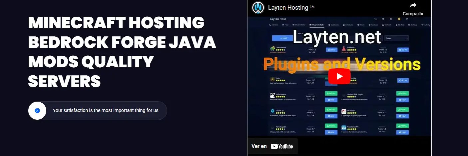Open the Layten Hosting channel avatar
The image size is (468, 156).
(258, 7)
